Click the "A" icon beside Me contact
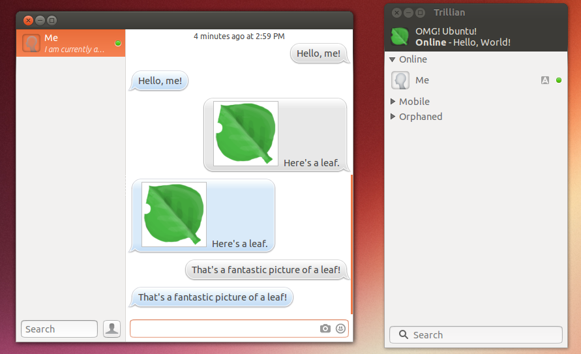581x354 pixels. coord(545,80)
